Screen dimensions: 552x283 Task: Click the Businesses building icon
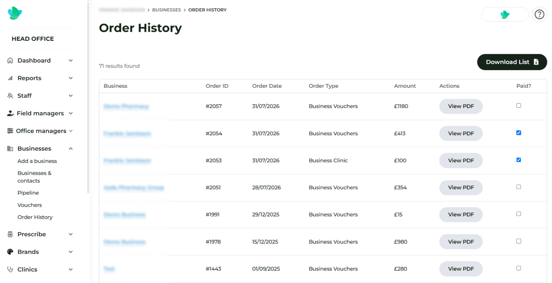tap(10, 149)
